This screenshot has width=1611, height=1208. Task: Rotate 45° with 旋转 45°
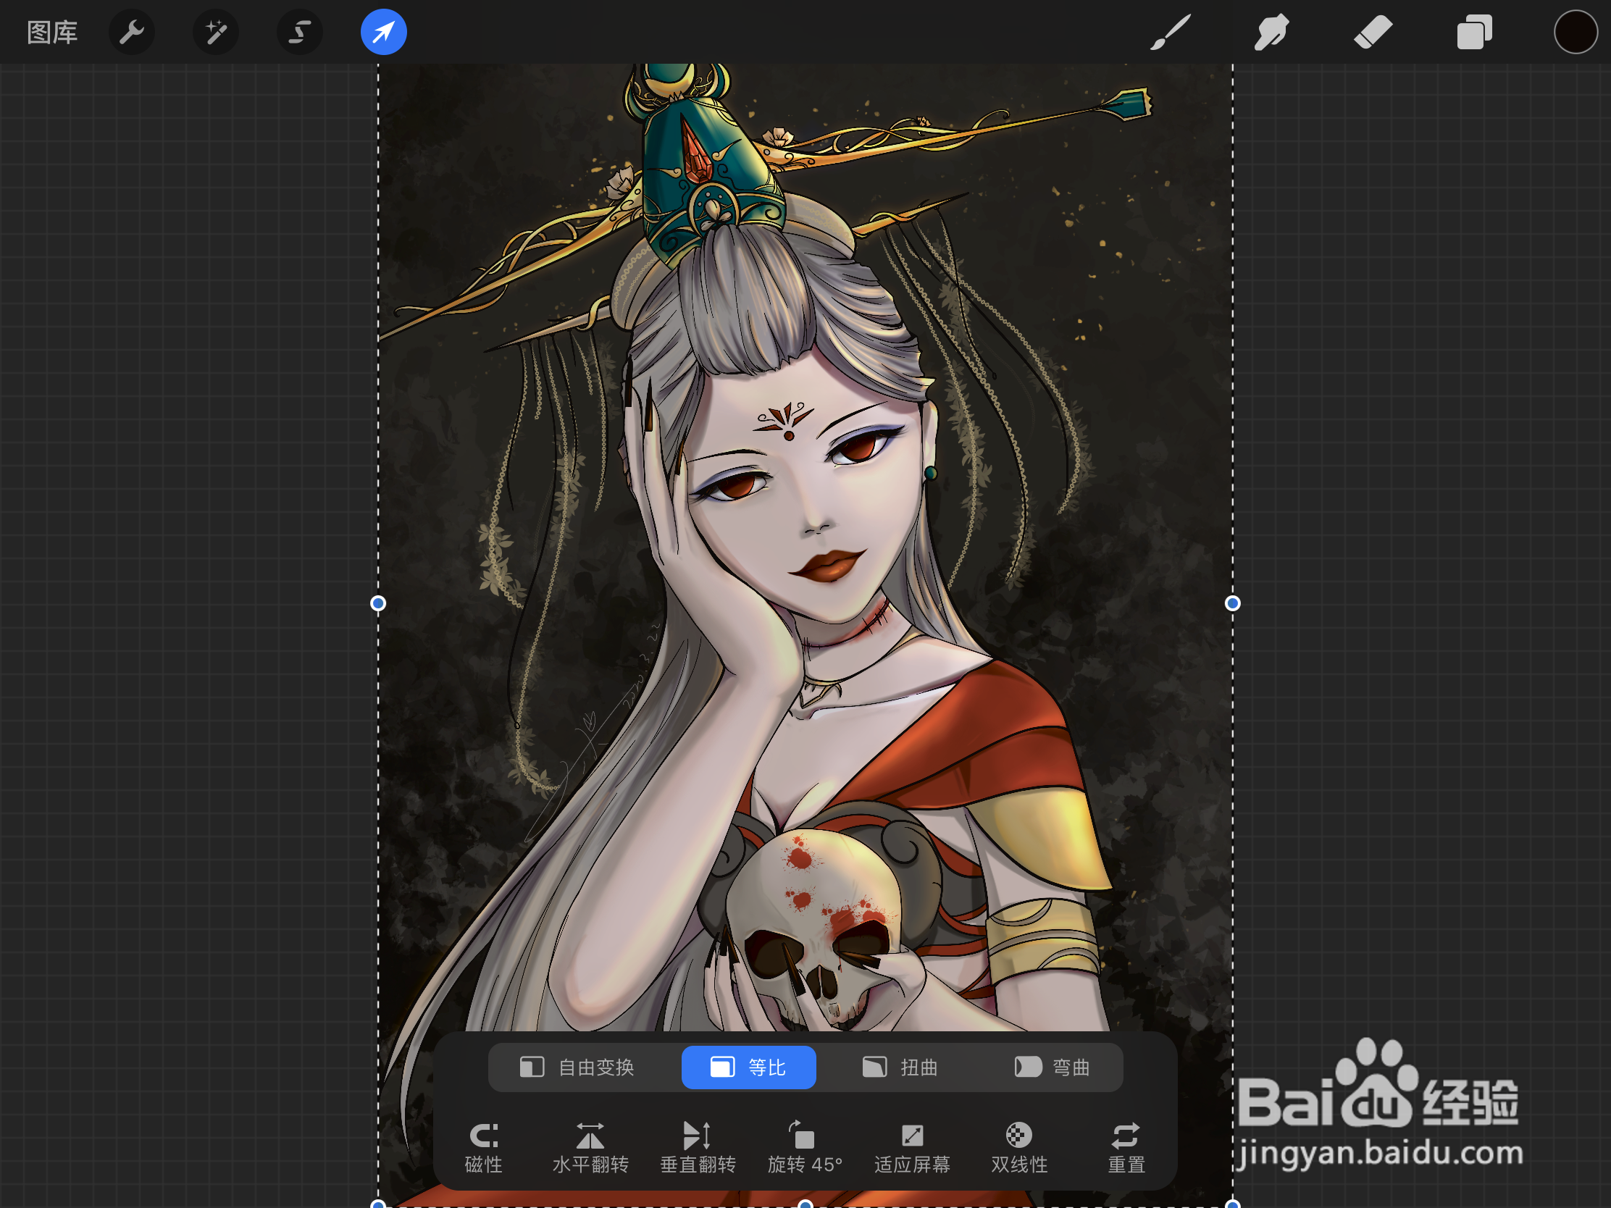(x=805, y=1148)
